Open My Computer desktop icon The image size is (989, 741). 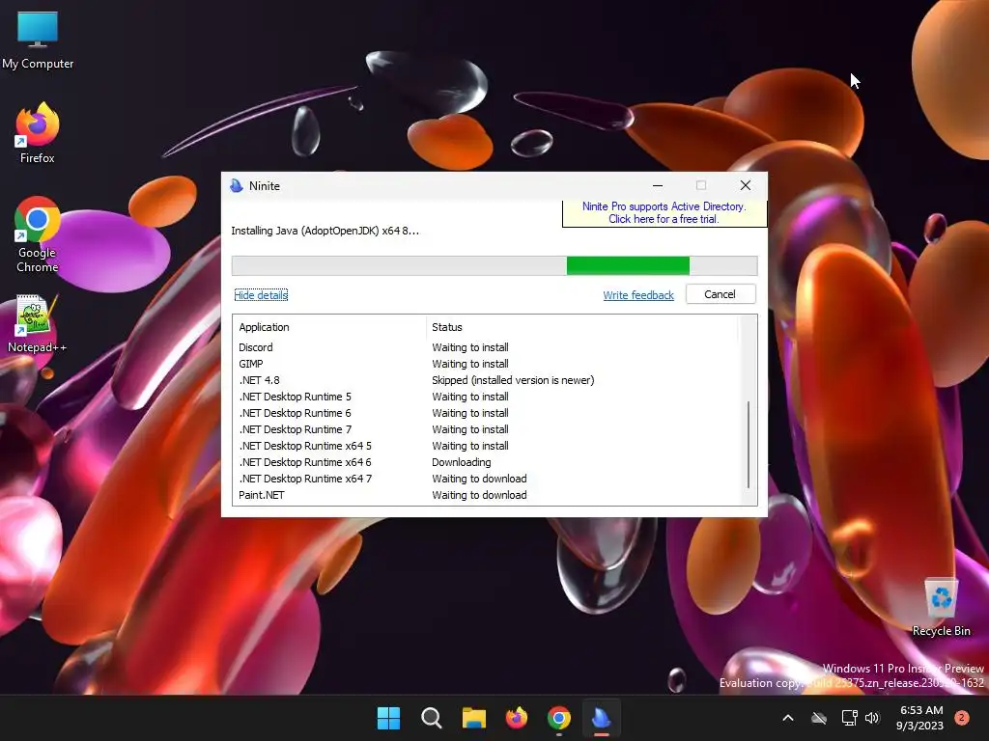click(x=38, y=41)
